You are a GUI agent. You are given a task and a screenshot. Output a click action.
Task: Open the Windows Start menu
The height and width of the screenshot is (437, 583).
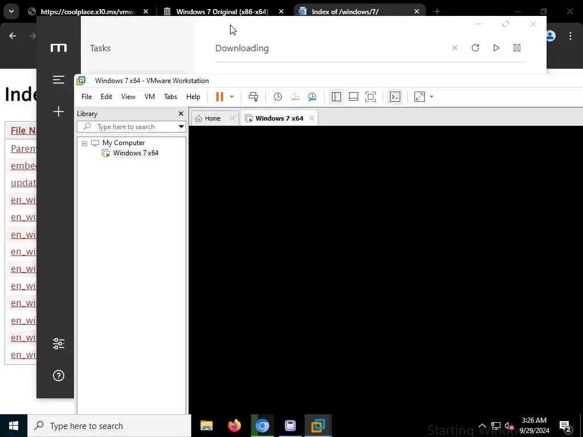pyautogui.click(x=14, y=426)
